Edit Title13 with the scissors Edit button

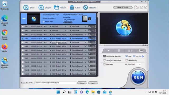click(92, 74)
